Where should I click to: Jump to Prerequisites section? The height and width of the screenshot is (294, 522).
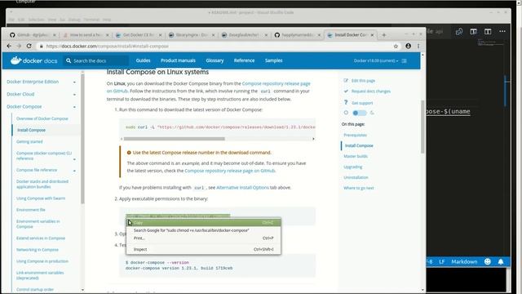356,135
